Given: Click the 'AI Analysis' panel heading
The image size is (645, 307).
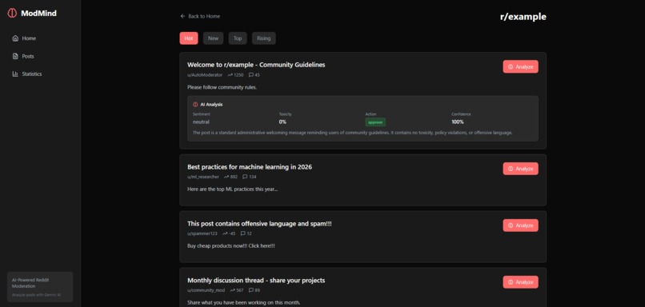Looking at the screenshot, I should [x=212, y=105].
